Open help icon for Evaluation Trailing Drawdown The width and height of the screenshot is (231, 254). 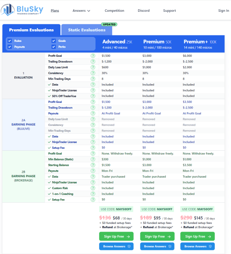tap(93, 61)
